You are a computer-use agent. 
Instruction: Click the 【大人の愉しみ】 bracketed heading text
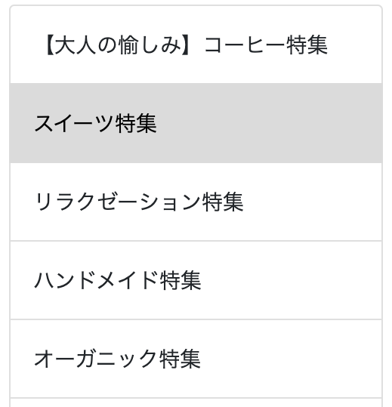coord(118,45)
